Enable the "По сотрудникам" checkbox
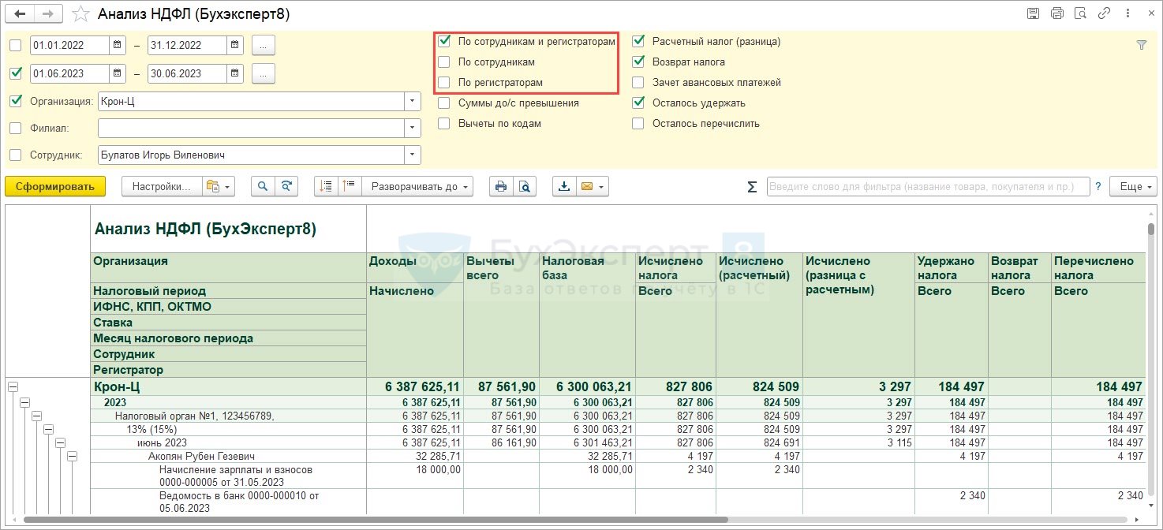Viewport: 1163px width, 530px height. click(444, 62)
